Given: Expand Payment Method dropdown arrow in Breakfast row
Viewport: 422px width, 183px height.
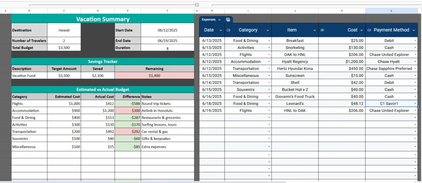Looking at the screenshot, I should (x=415, y=41).
